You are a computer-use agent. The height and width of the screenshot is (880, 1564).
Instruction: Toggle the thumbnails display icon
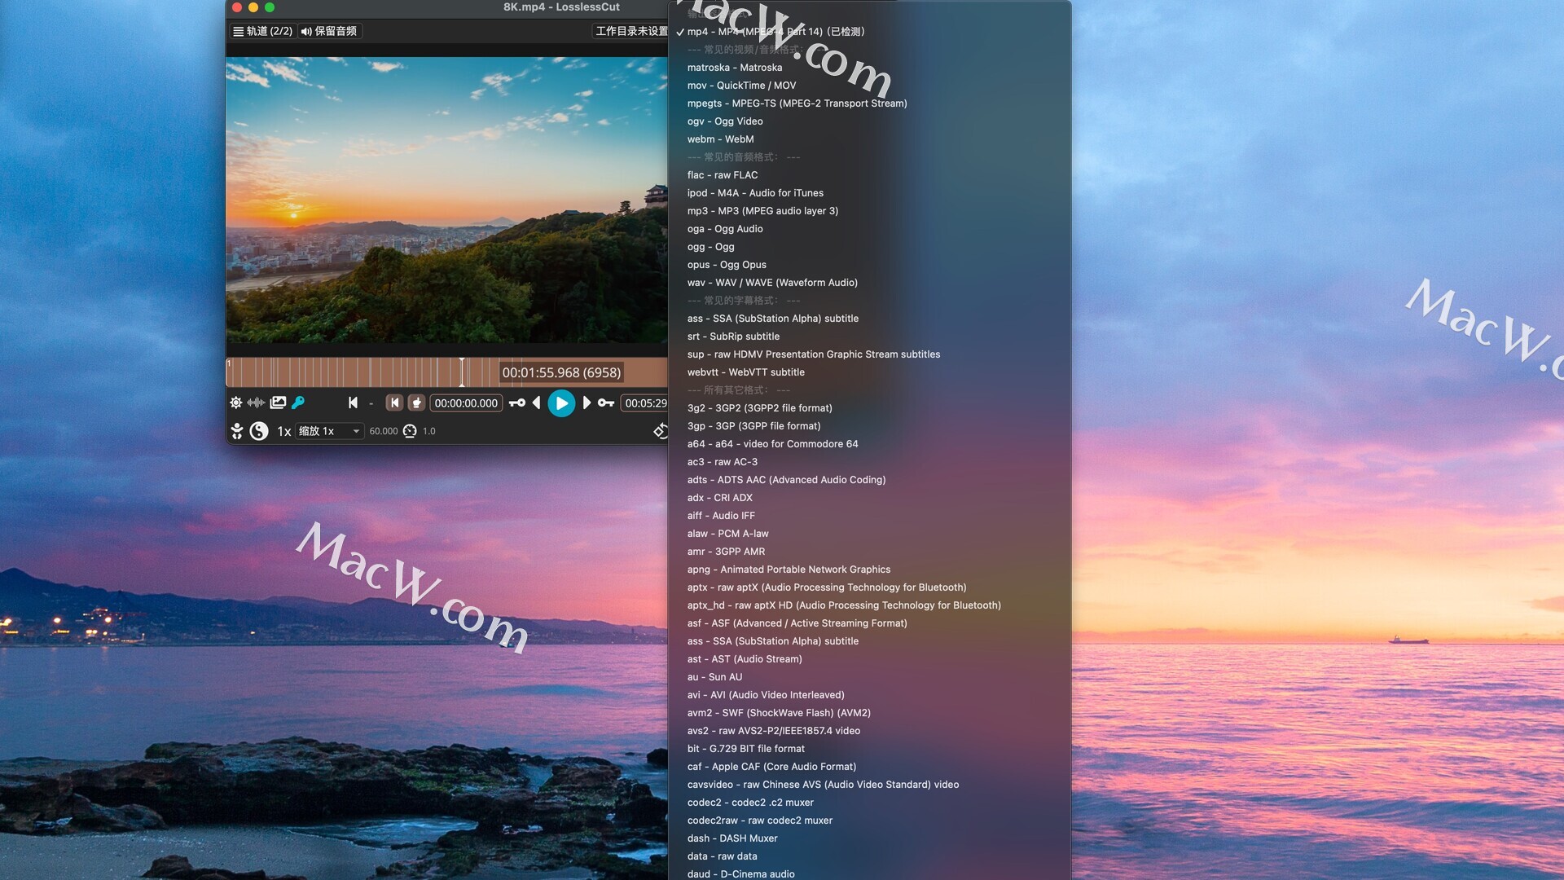click(278, 403)
